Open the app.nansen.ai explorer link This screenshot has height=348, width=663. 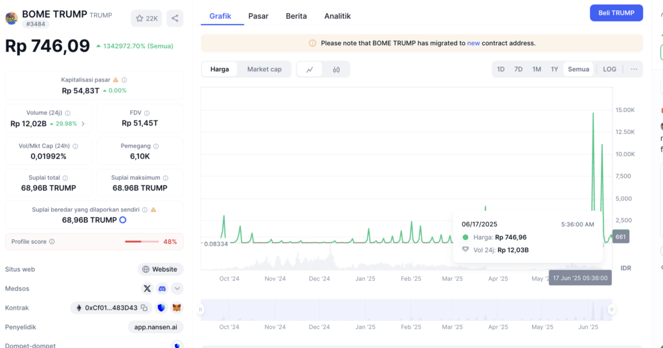coord(155,327)
